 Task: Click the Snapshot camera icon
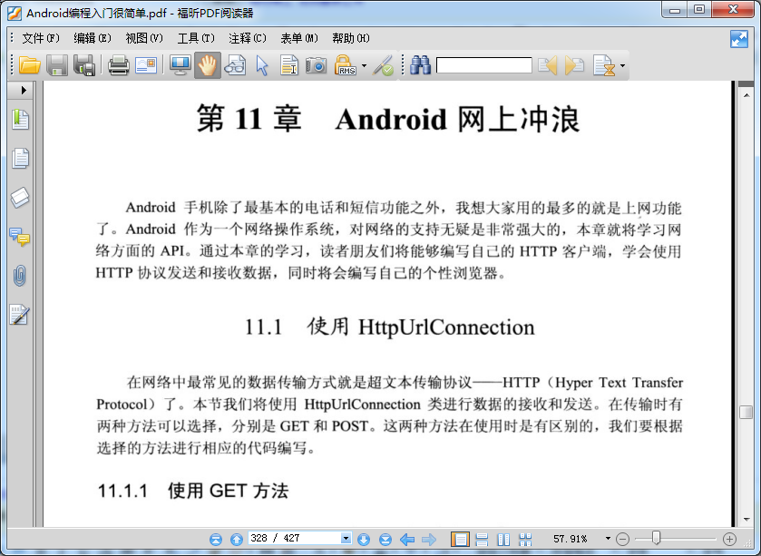point(316,65)
